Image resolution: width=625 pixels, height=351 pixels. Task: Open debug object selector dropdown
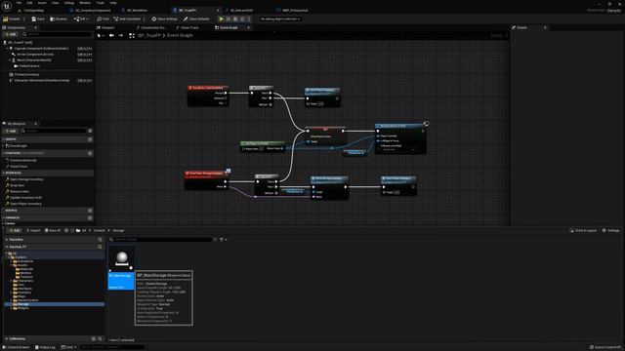(280, 19)
